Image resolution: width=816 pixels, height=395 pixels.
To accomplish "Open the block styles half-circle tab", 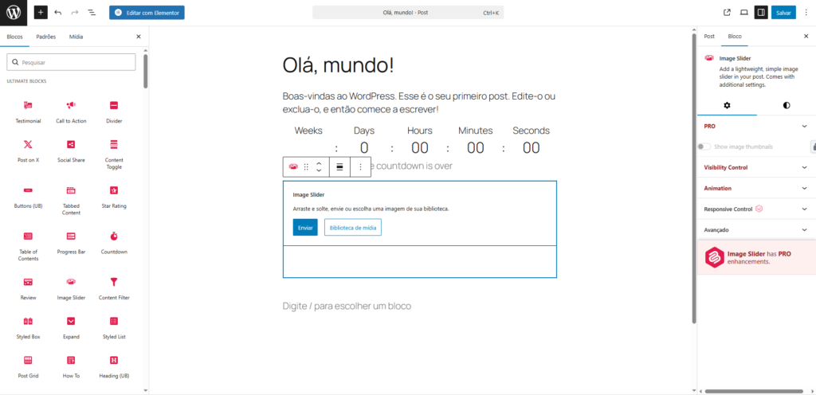I will click(787, 105).
